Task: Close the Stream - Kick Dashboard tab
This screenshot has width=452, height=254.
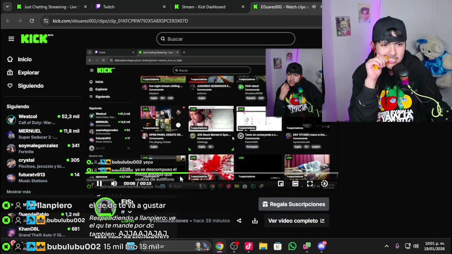Action: [x=243, y=7]
